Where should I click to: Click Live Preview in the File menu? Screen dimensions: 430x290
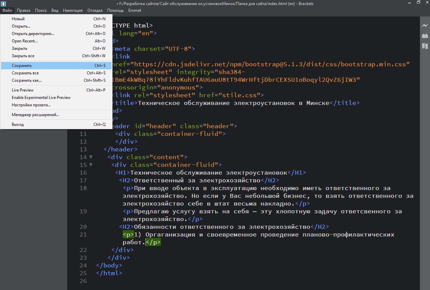click(x=23, y=90)
